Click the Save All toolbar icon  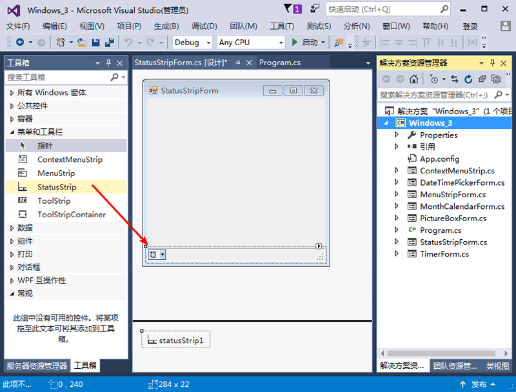[109, 42]
